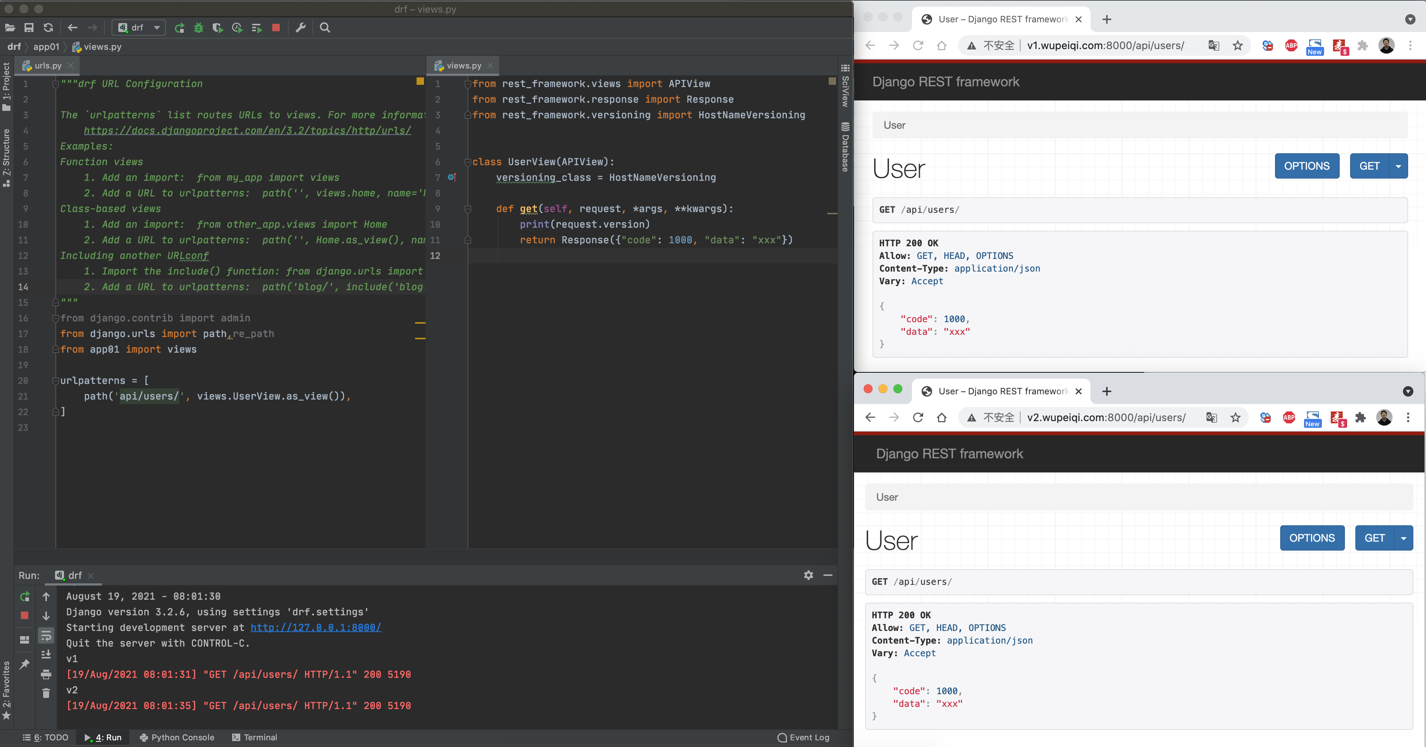
Task: Click the red Stop icon in toolbar
Action: [276, 28]
